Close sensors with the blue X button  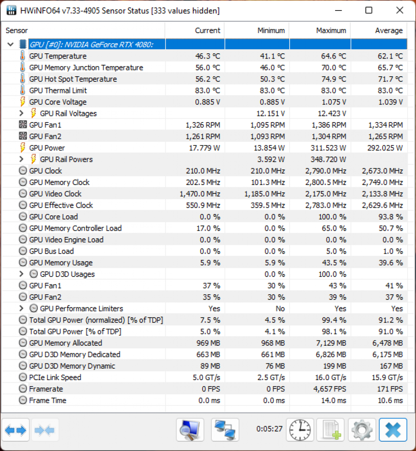pos(393,430)
